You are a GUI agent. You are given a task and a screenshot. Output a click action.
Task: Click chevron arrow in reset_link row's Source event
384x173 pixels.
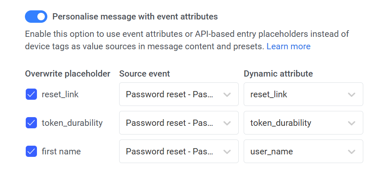(227, 94)
